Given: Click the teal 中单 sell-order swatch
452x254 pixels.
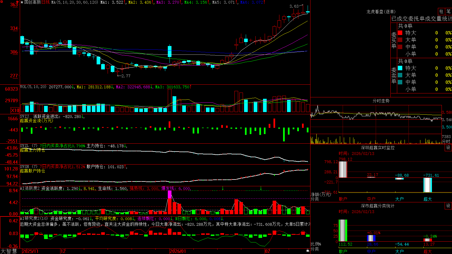Looking at the screenshot, I should pyautogui.click(x=400, y=82).
